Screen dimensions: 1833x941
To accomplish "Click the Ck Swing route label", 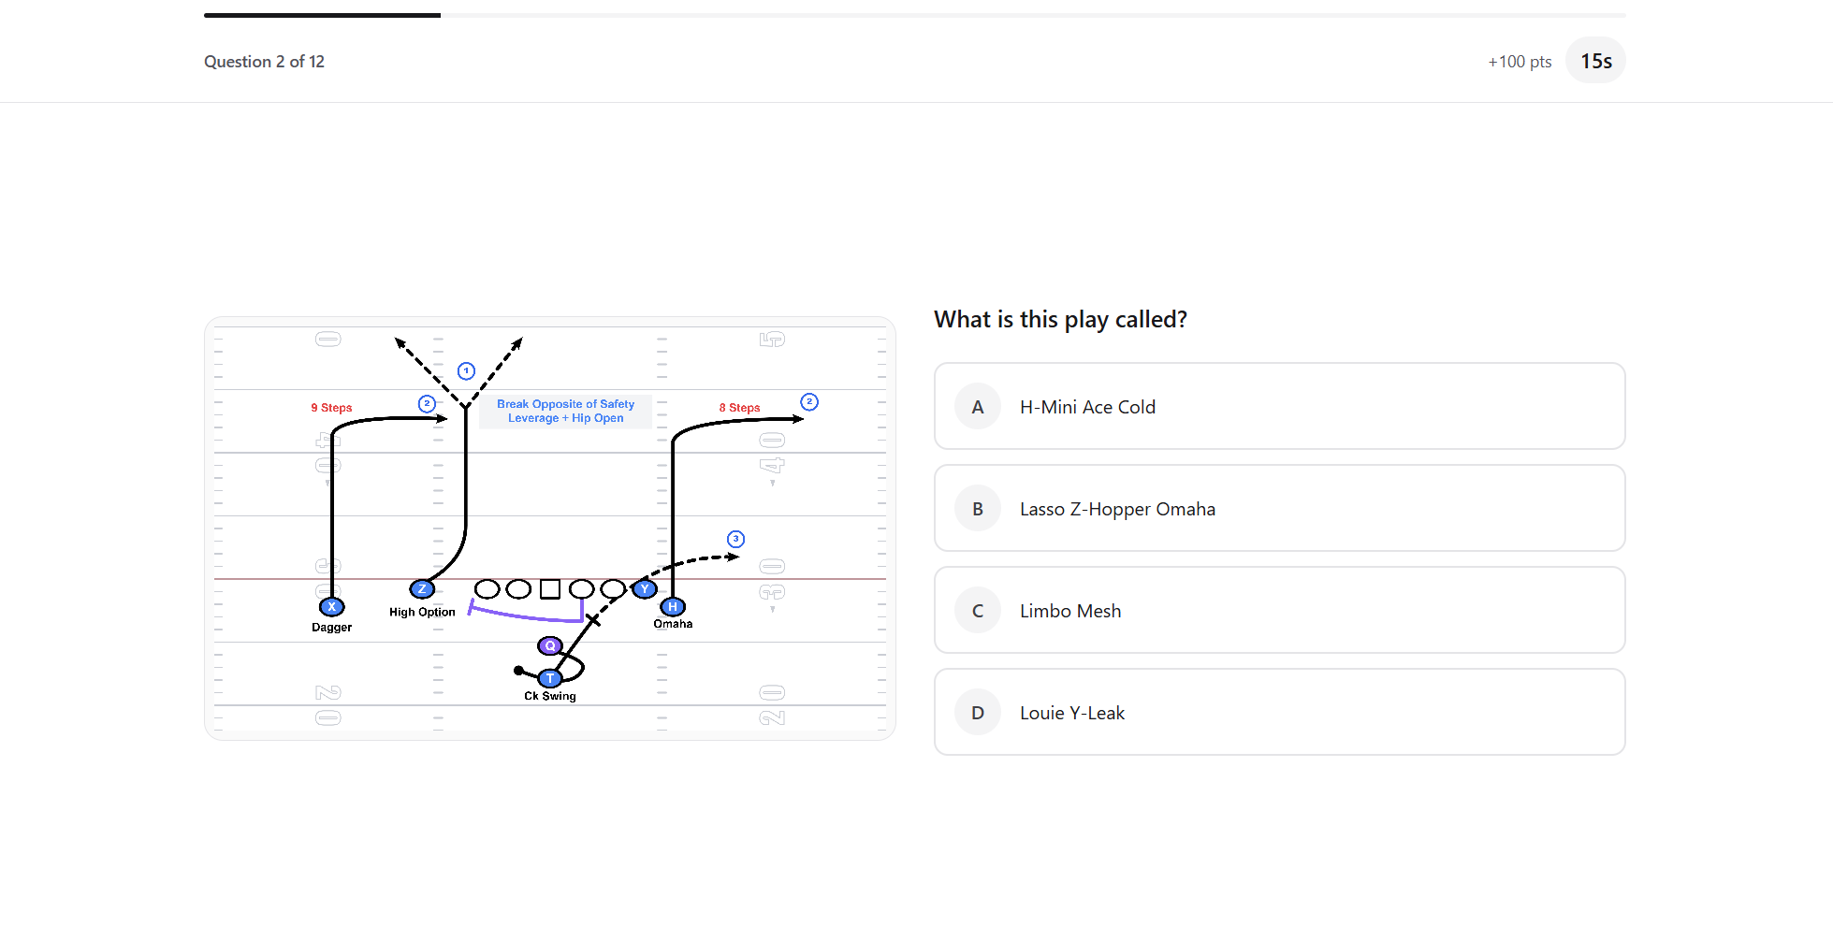I will [550, 696].
